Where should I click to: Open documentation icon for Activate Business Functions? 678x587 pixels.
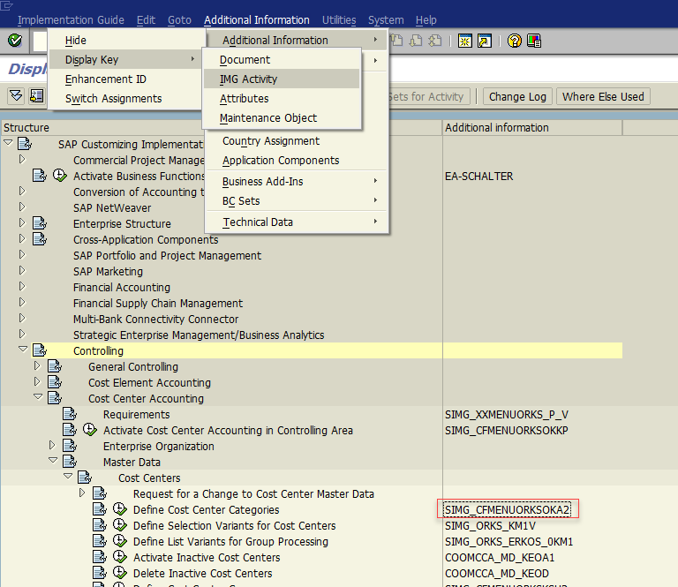tap(40, 176)
